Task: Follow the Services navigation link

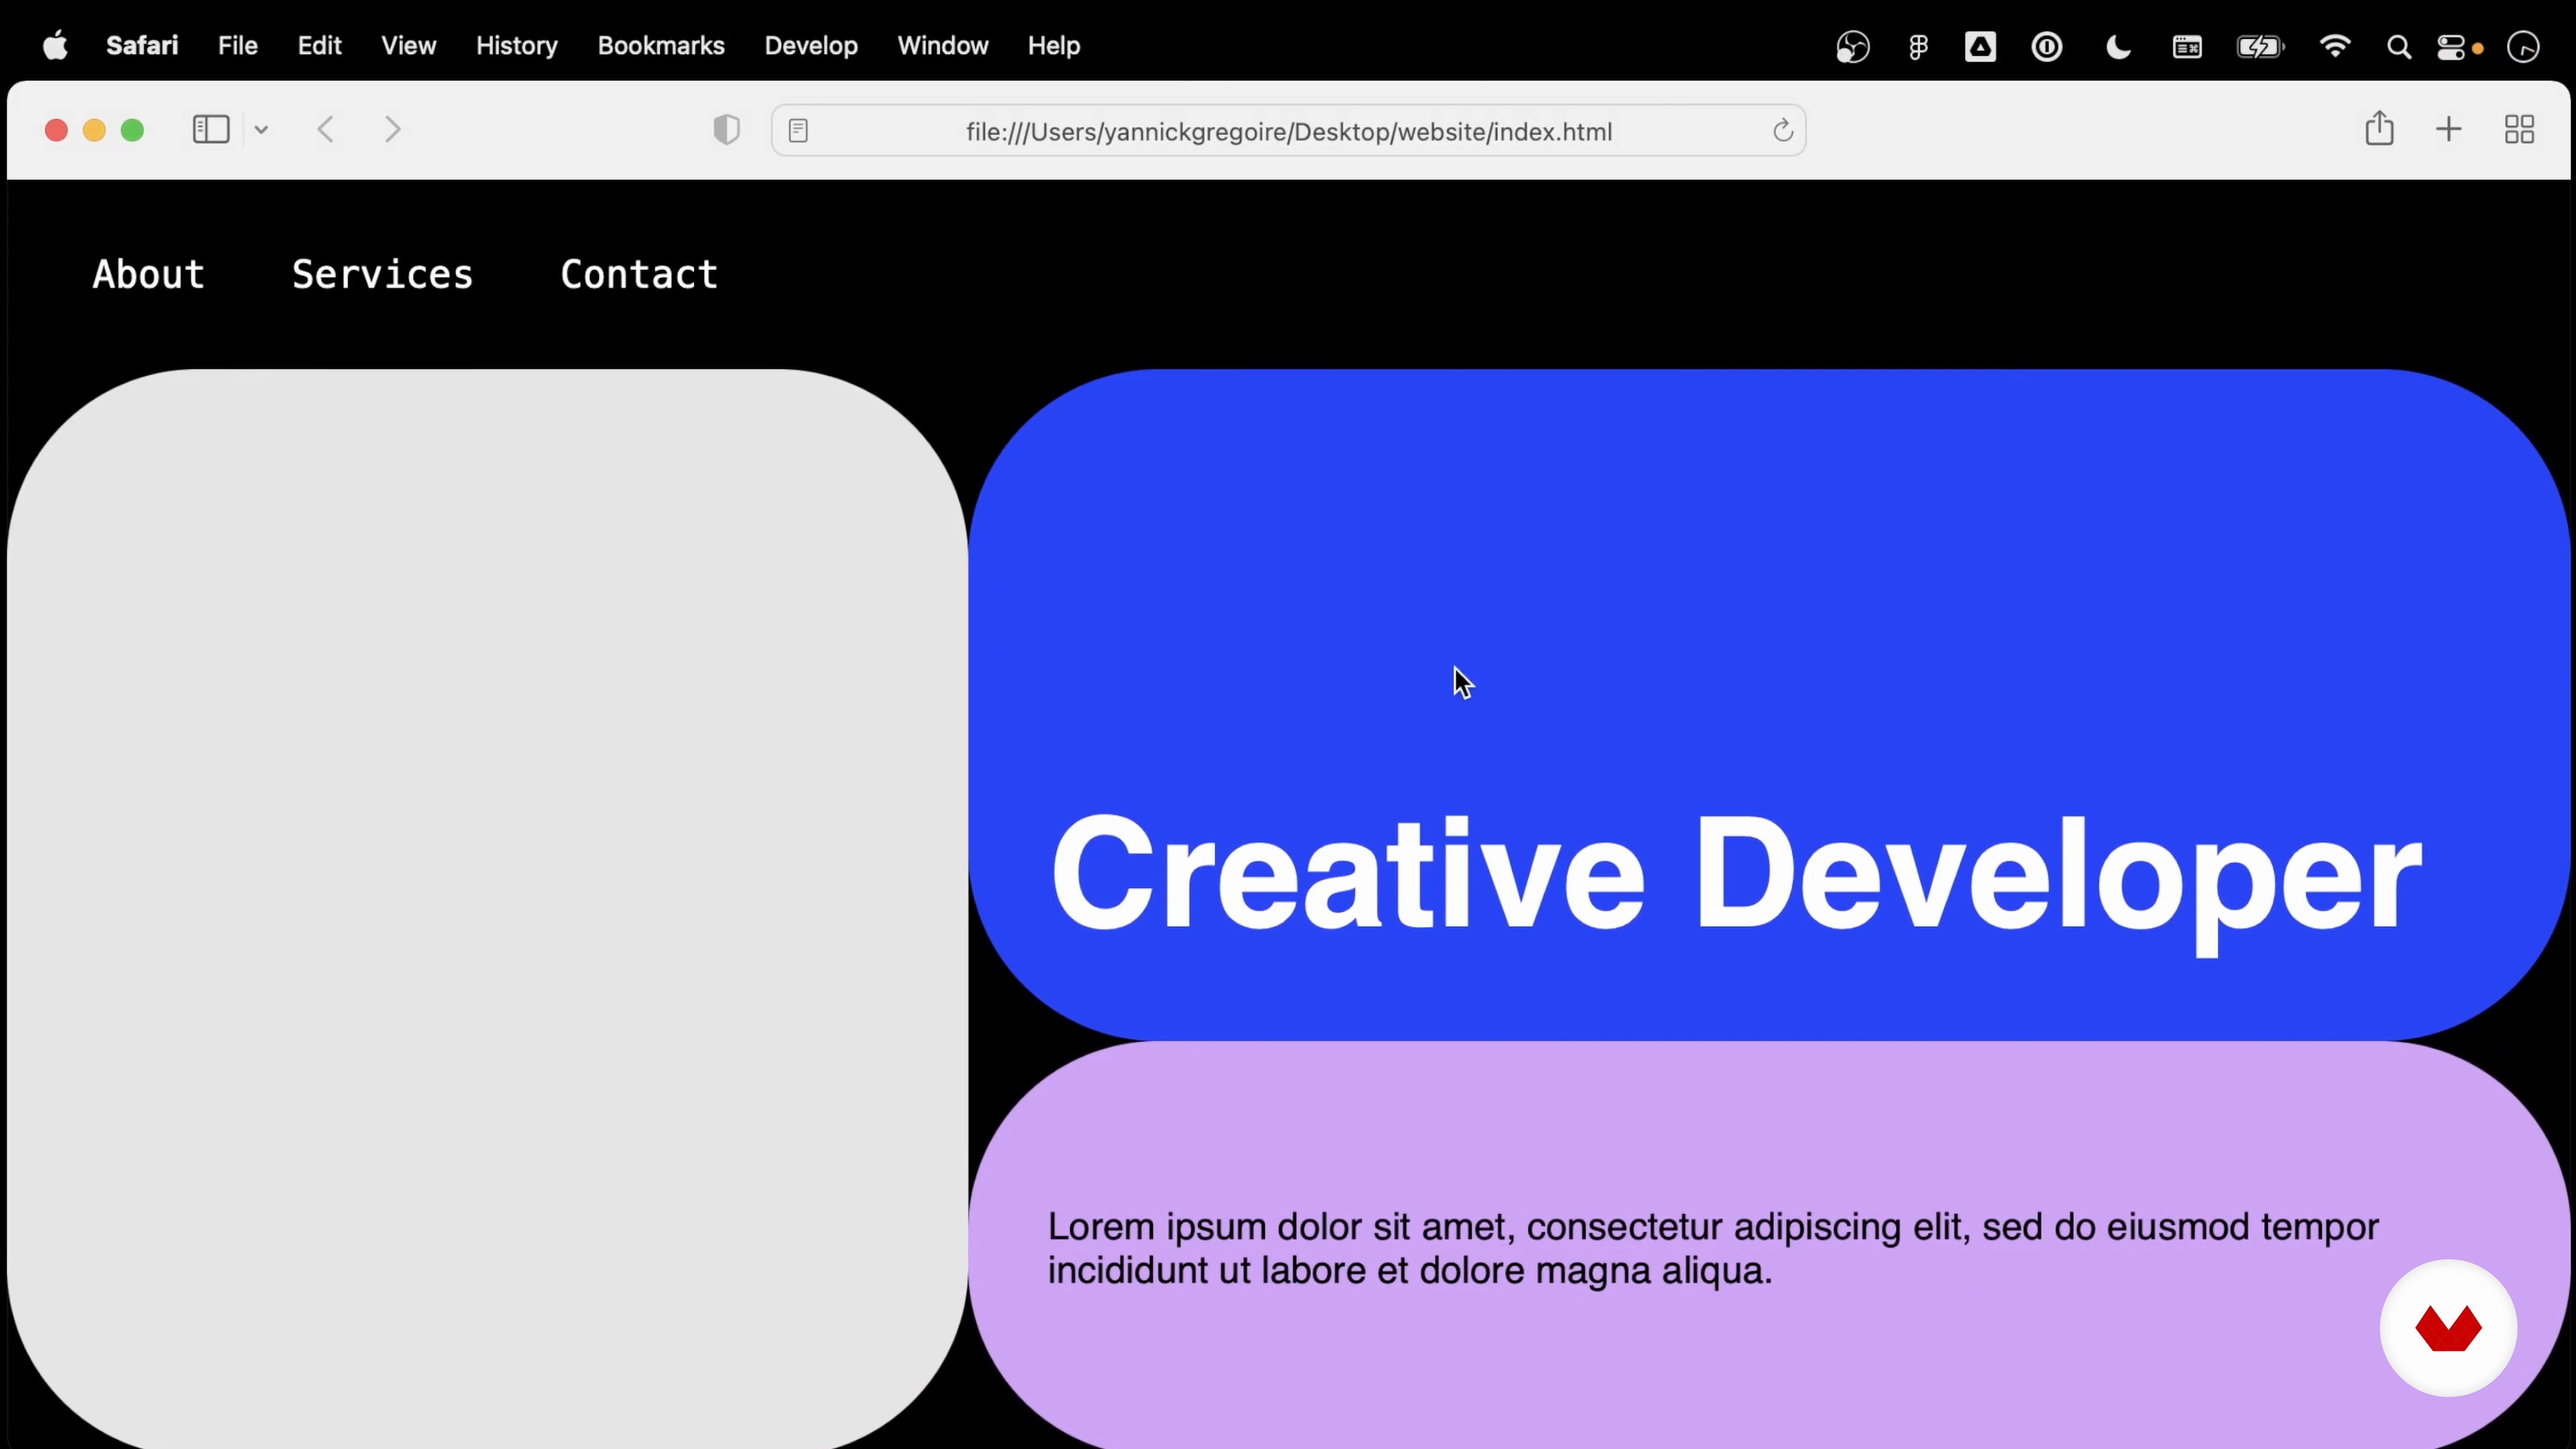Action: point(382,275)
